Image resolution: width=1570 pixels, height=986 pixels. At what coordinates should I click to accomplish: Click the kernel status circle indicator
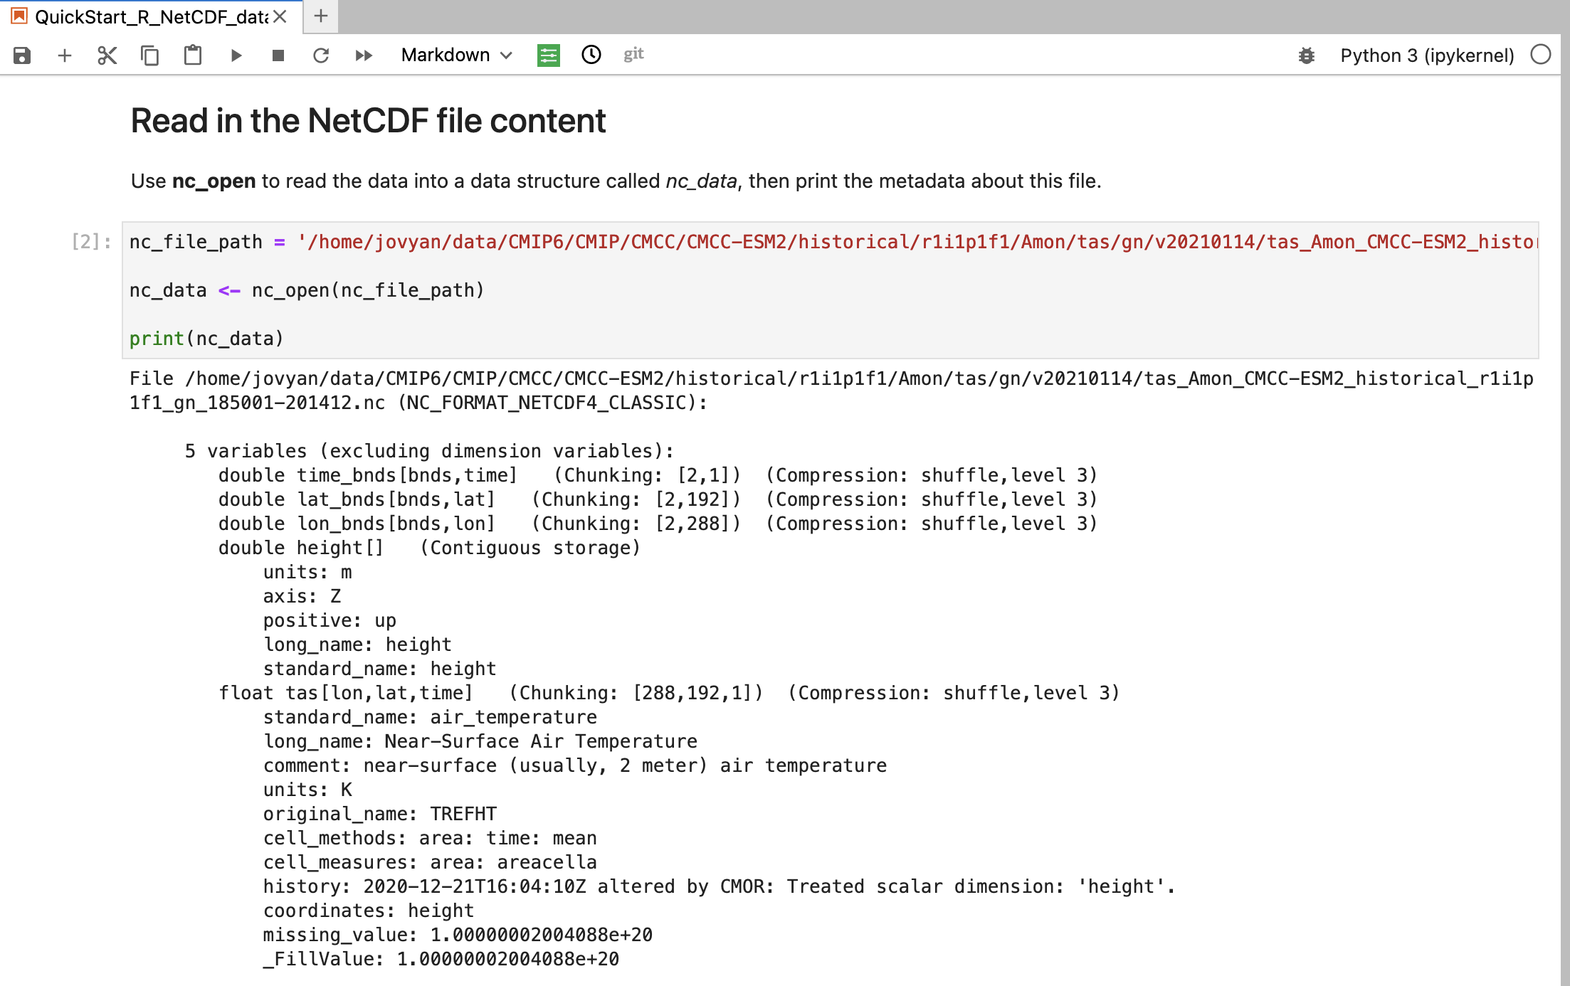pyautogui.click(x=1540, y=55)
